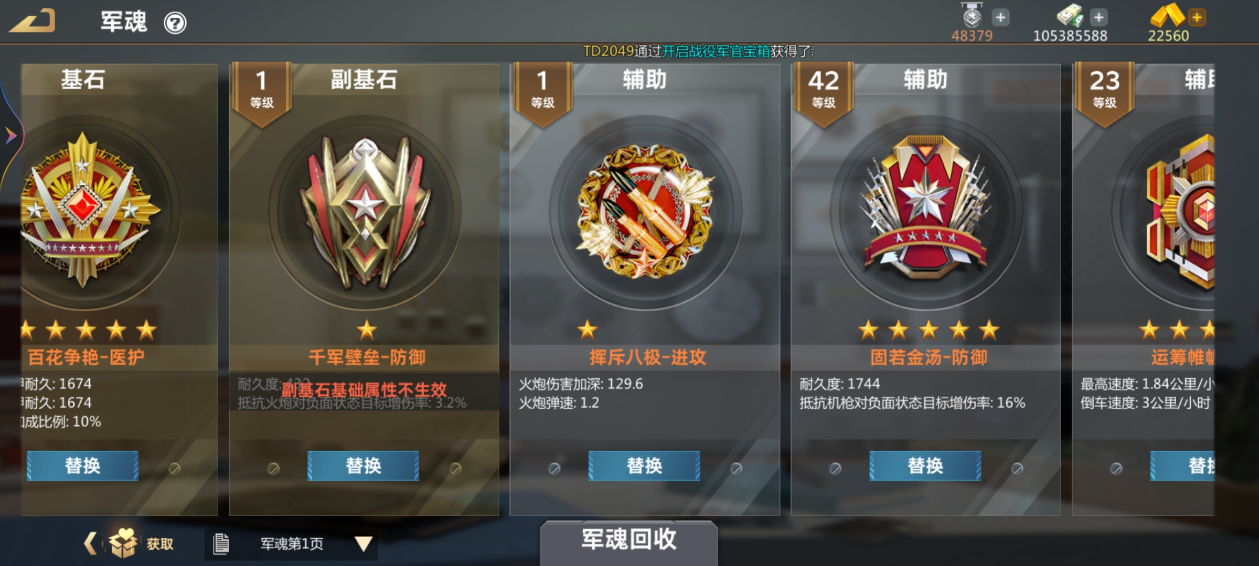The width and height of the screenshot is (1259, 566).
Task: Click 替换 under 固若金汤-防御
Action: click(x=925, y=466)
